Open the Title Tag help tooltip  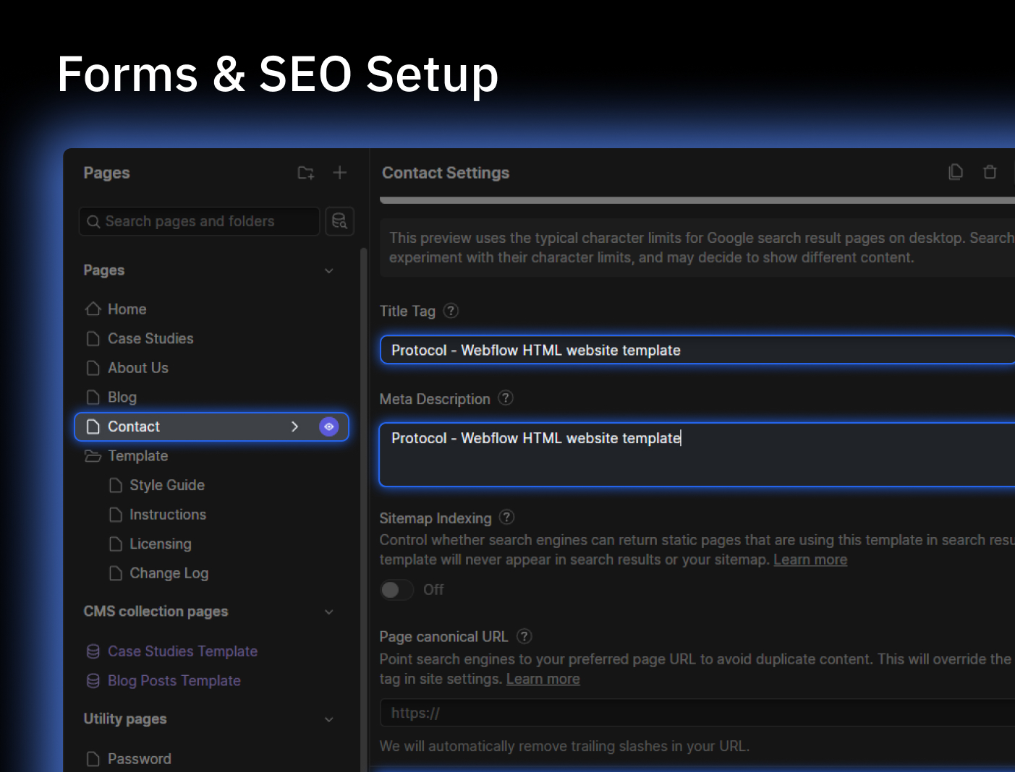click(x=450, y=310)
